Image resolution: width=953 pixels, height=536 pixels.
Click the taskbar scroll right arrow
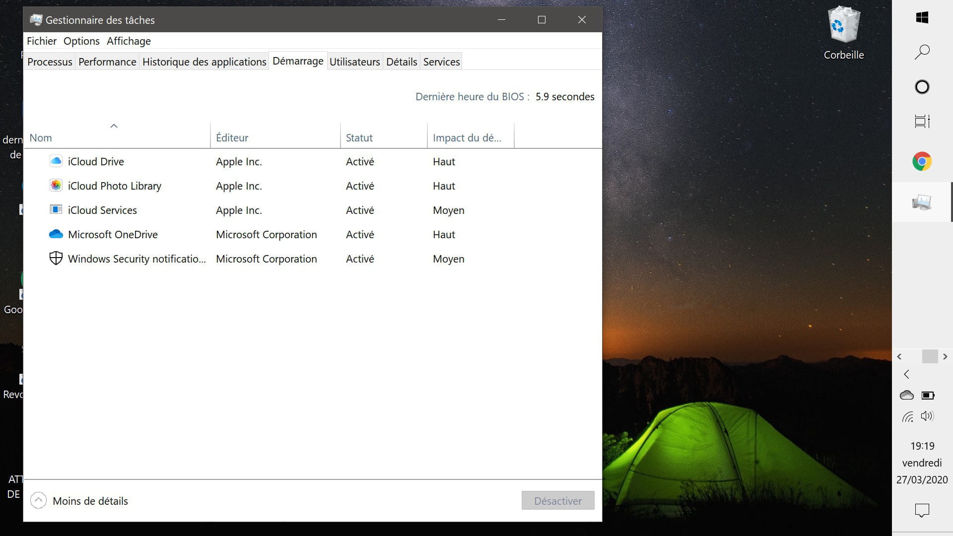point(945,356)
